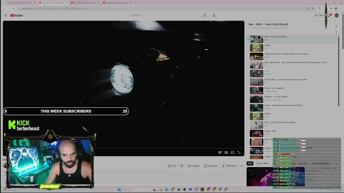344x193 pixels.
Task: Click the Windows taskbar search box
Action: coord(137,190)
